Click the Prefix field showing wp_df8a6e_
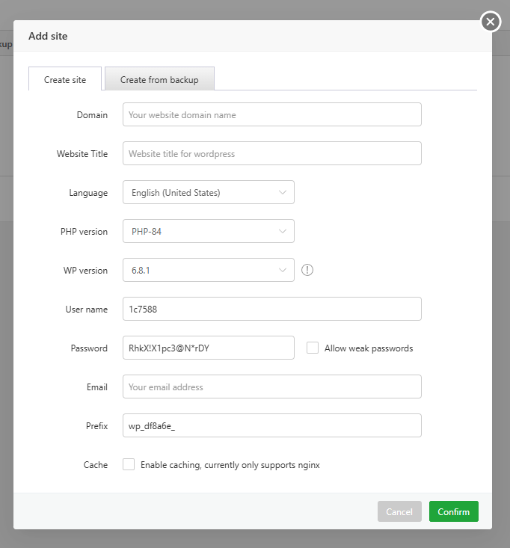The width and height of the screenshot is (510, 548). pos(271,425)
